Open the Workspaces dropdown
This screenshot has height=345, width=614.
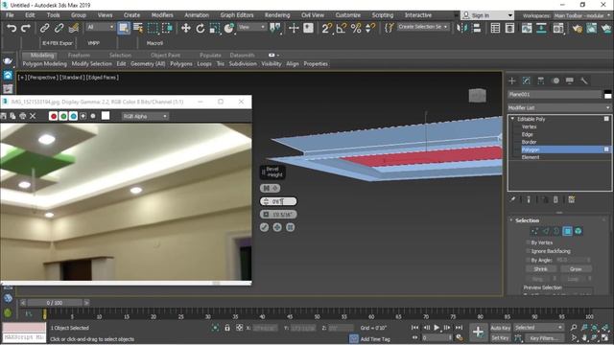point(582,15)
